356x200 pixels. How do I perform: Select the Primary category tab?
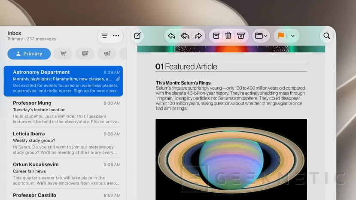[29, 54]
